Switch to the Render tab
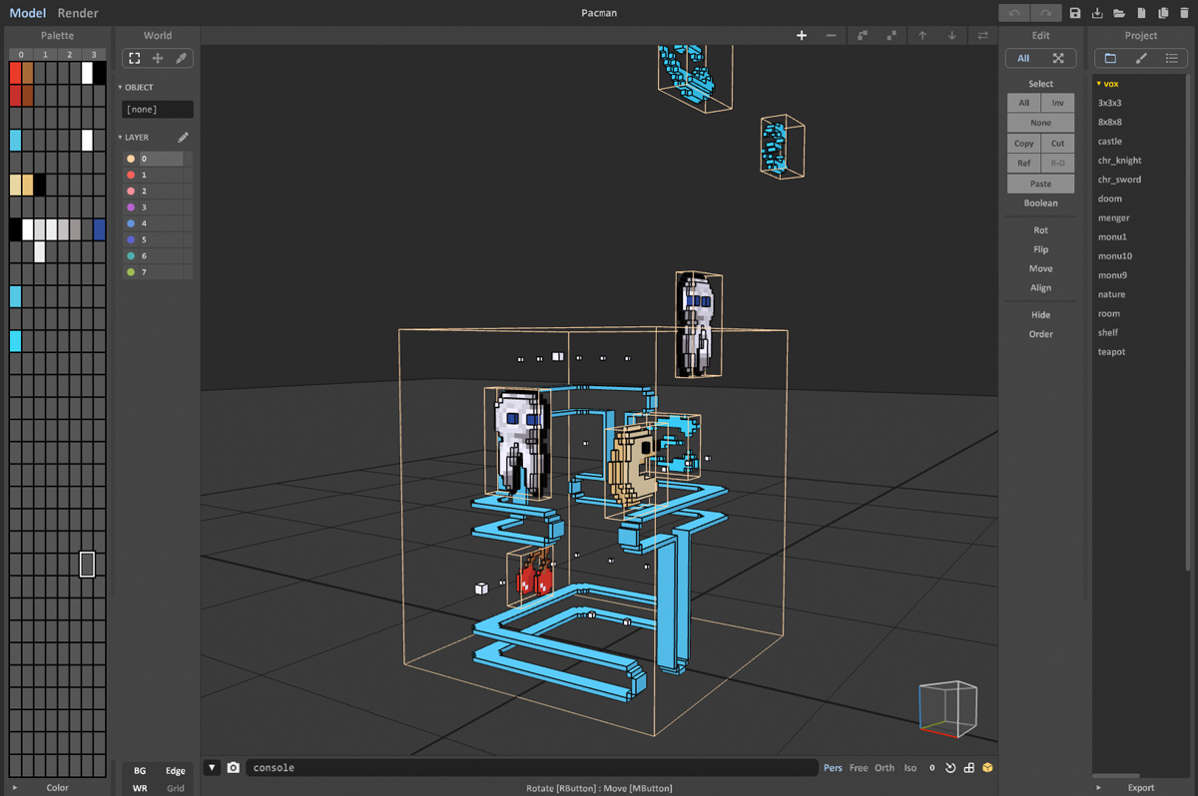Viewport: 1198px width, 796px height. pyautogui.click(x=78, y=13)
